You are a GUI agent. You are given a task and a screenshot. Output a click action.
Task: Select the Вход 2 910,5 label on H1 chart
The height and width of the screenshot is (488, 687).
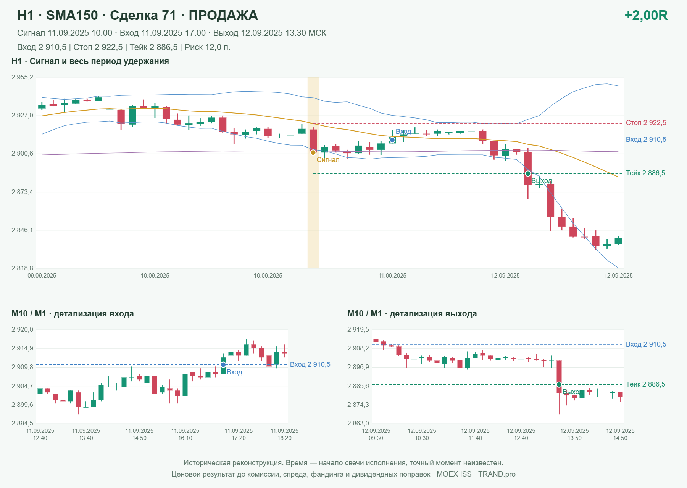point(646,140)
